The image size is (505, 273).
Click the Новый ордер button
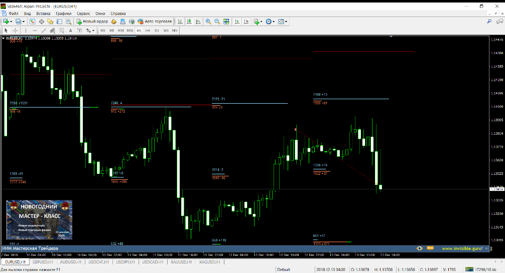click(x=92, y=22)
